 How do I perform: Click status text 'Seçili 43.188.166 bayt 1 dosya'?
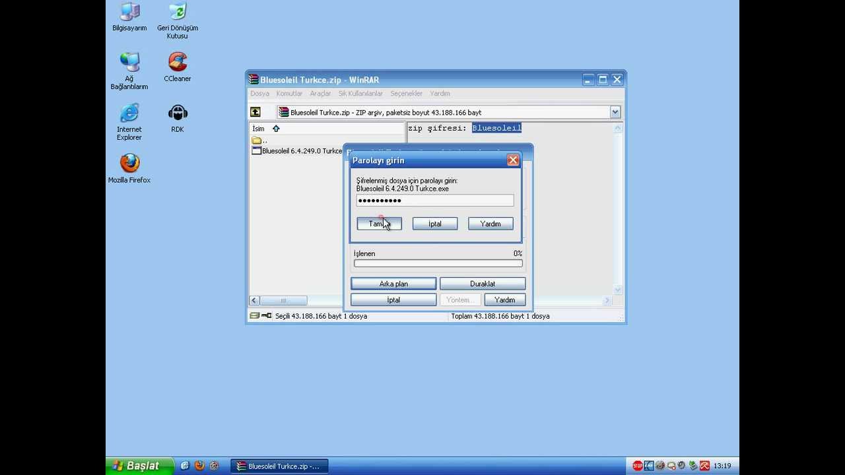click(321, 316)
